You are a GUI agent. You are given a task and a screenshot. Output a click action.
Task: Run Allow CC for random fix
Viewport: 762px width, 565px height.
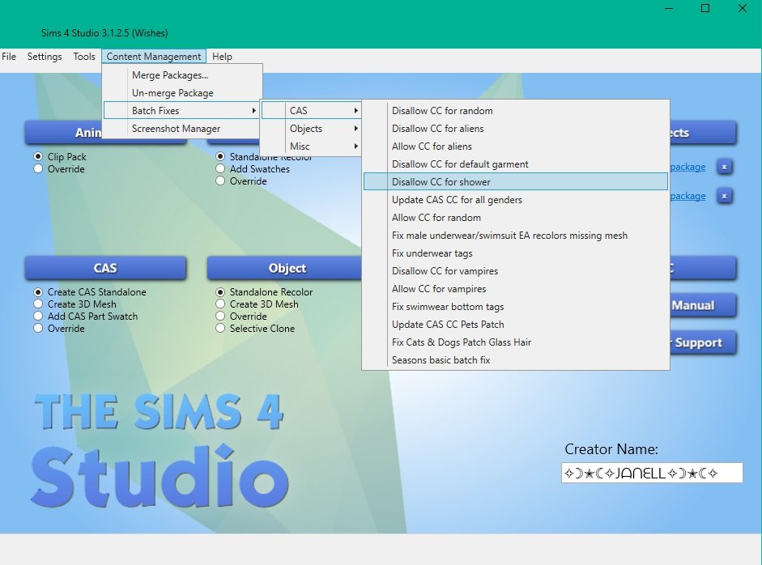pyautogui.click(x=516, y=217)
